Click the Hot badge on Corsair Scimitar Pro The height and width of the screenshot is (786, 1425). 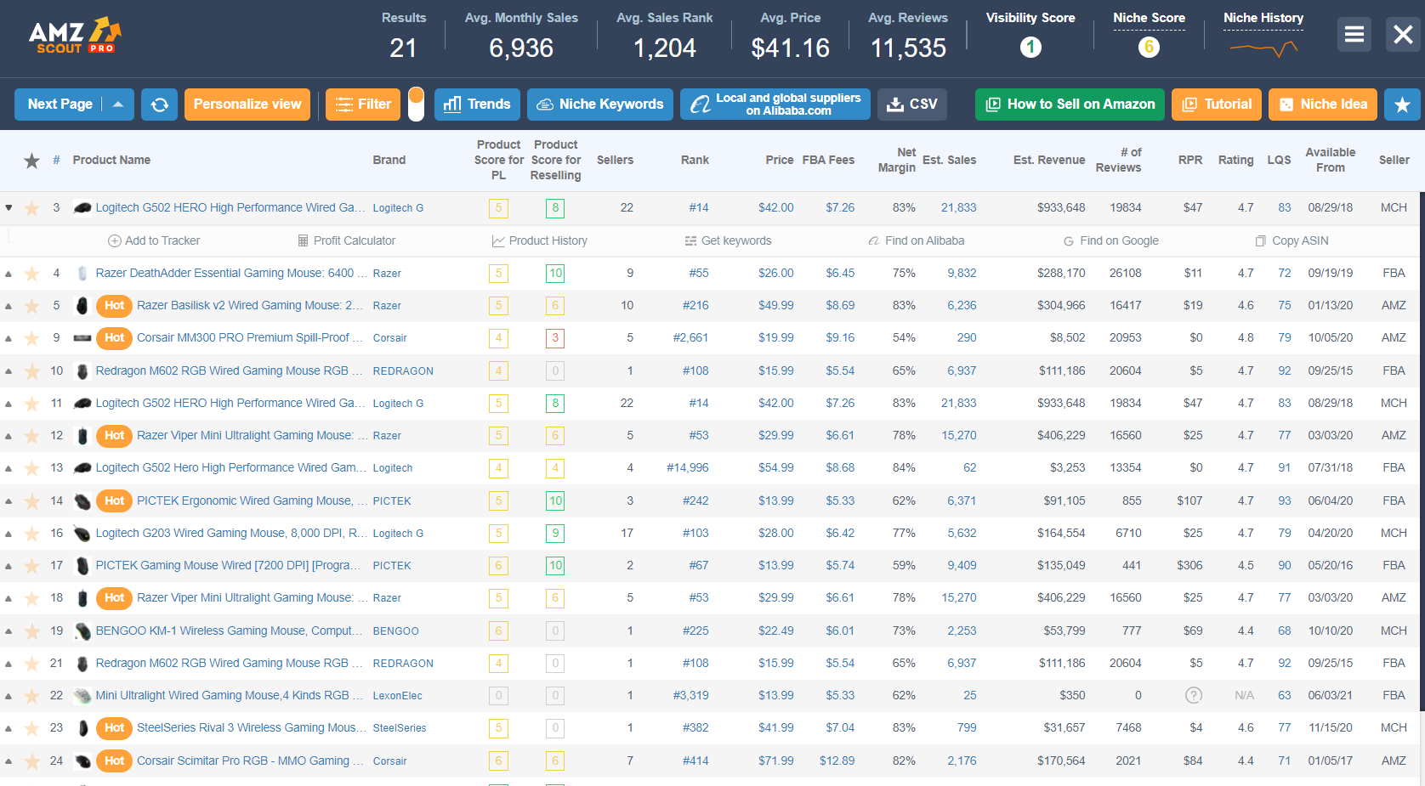coord(115,761)
